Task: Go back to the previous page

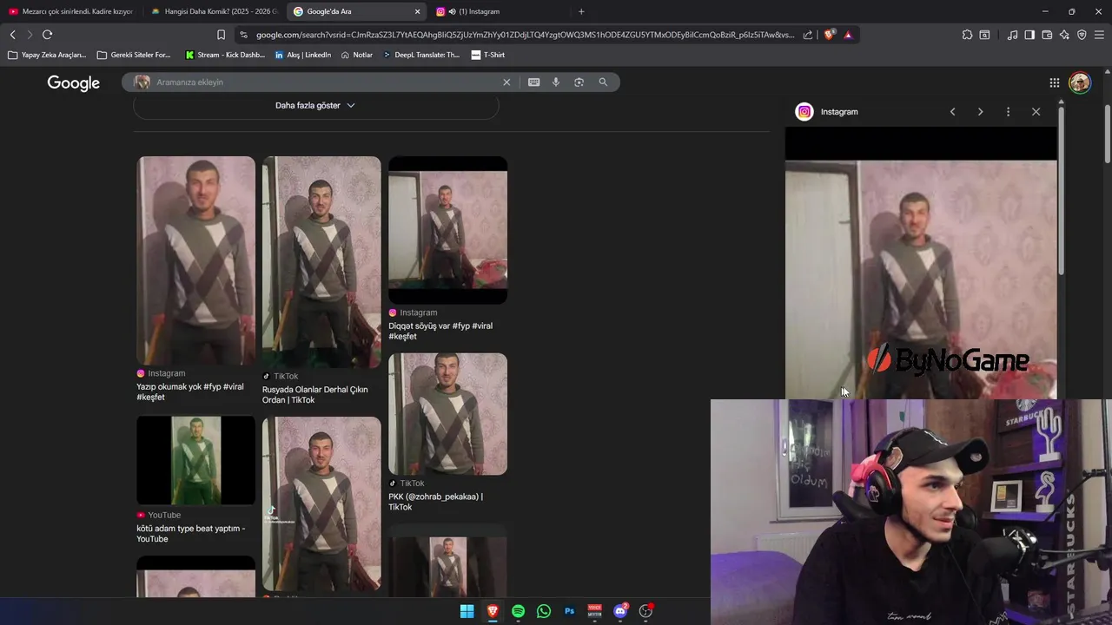Action: 12,35
